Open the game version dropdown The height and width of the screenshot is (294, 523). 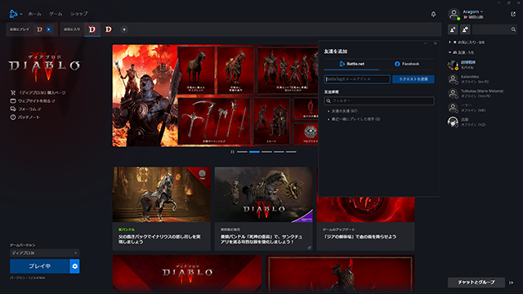(45, 253)
